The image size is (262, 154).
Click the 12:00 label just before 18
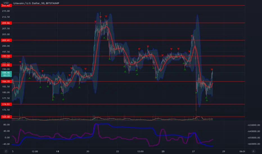[x=35, y=151]
